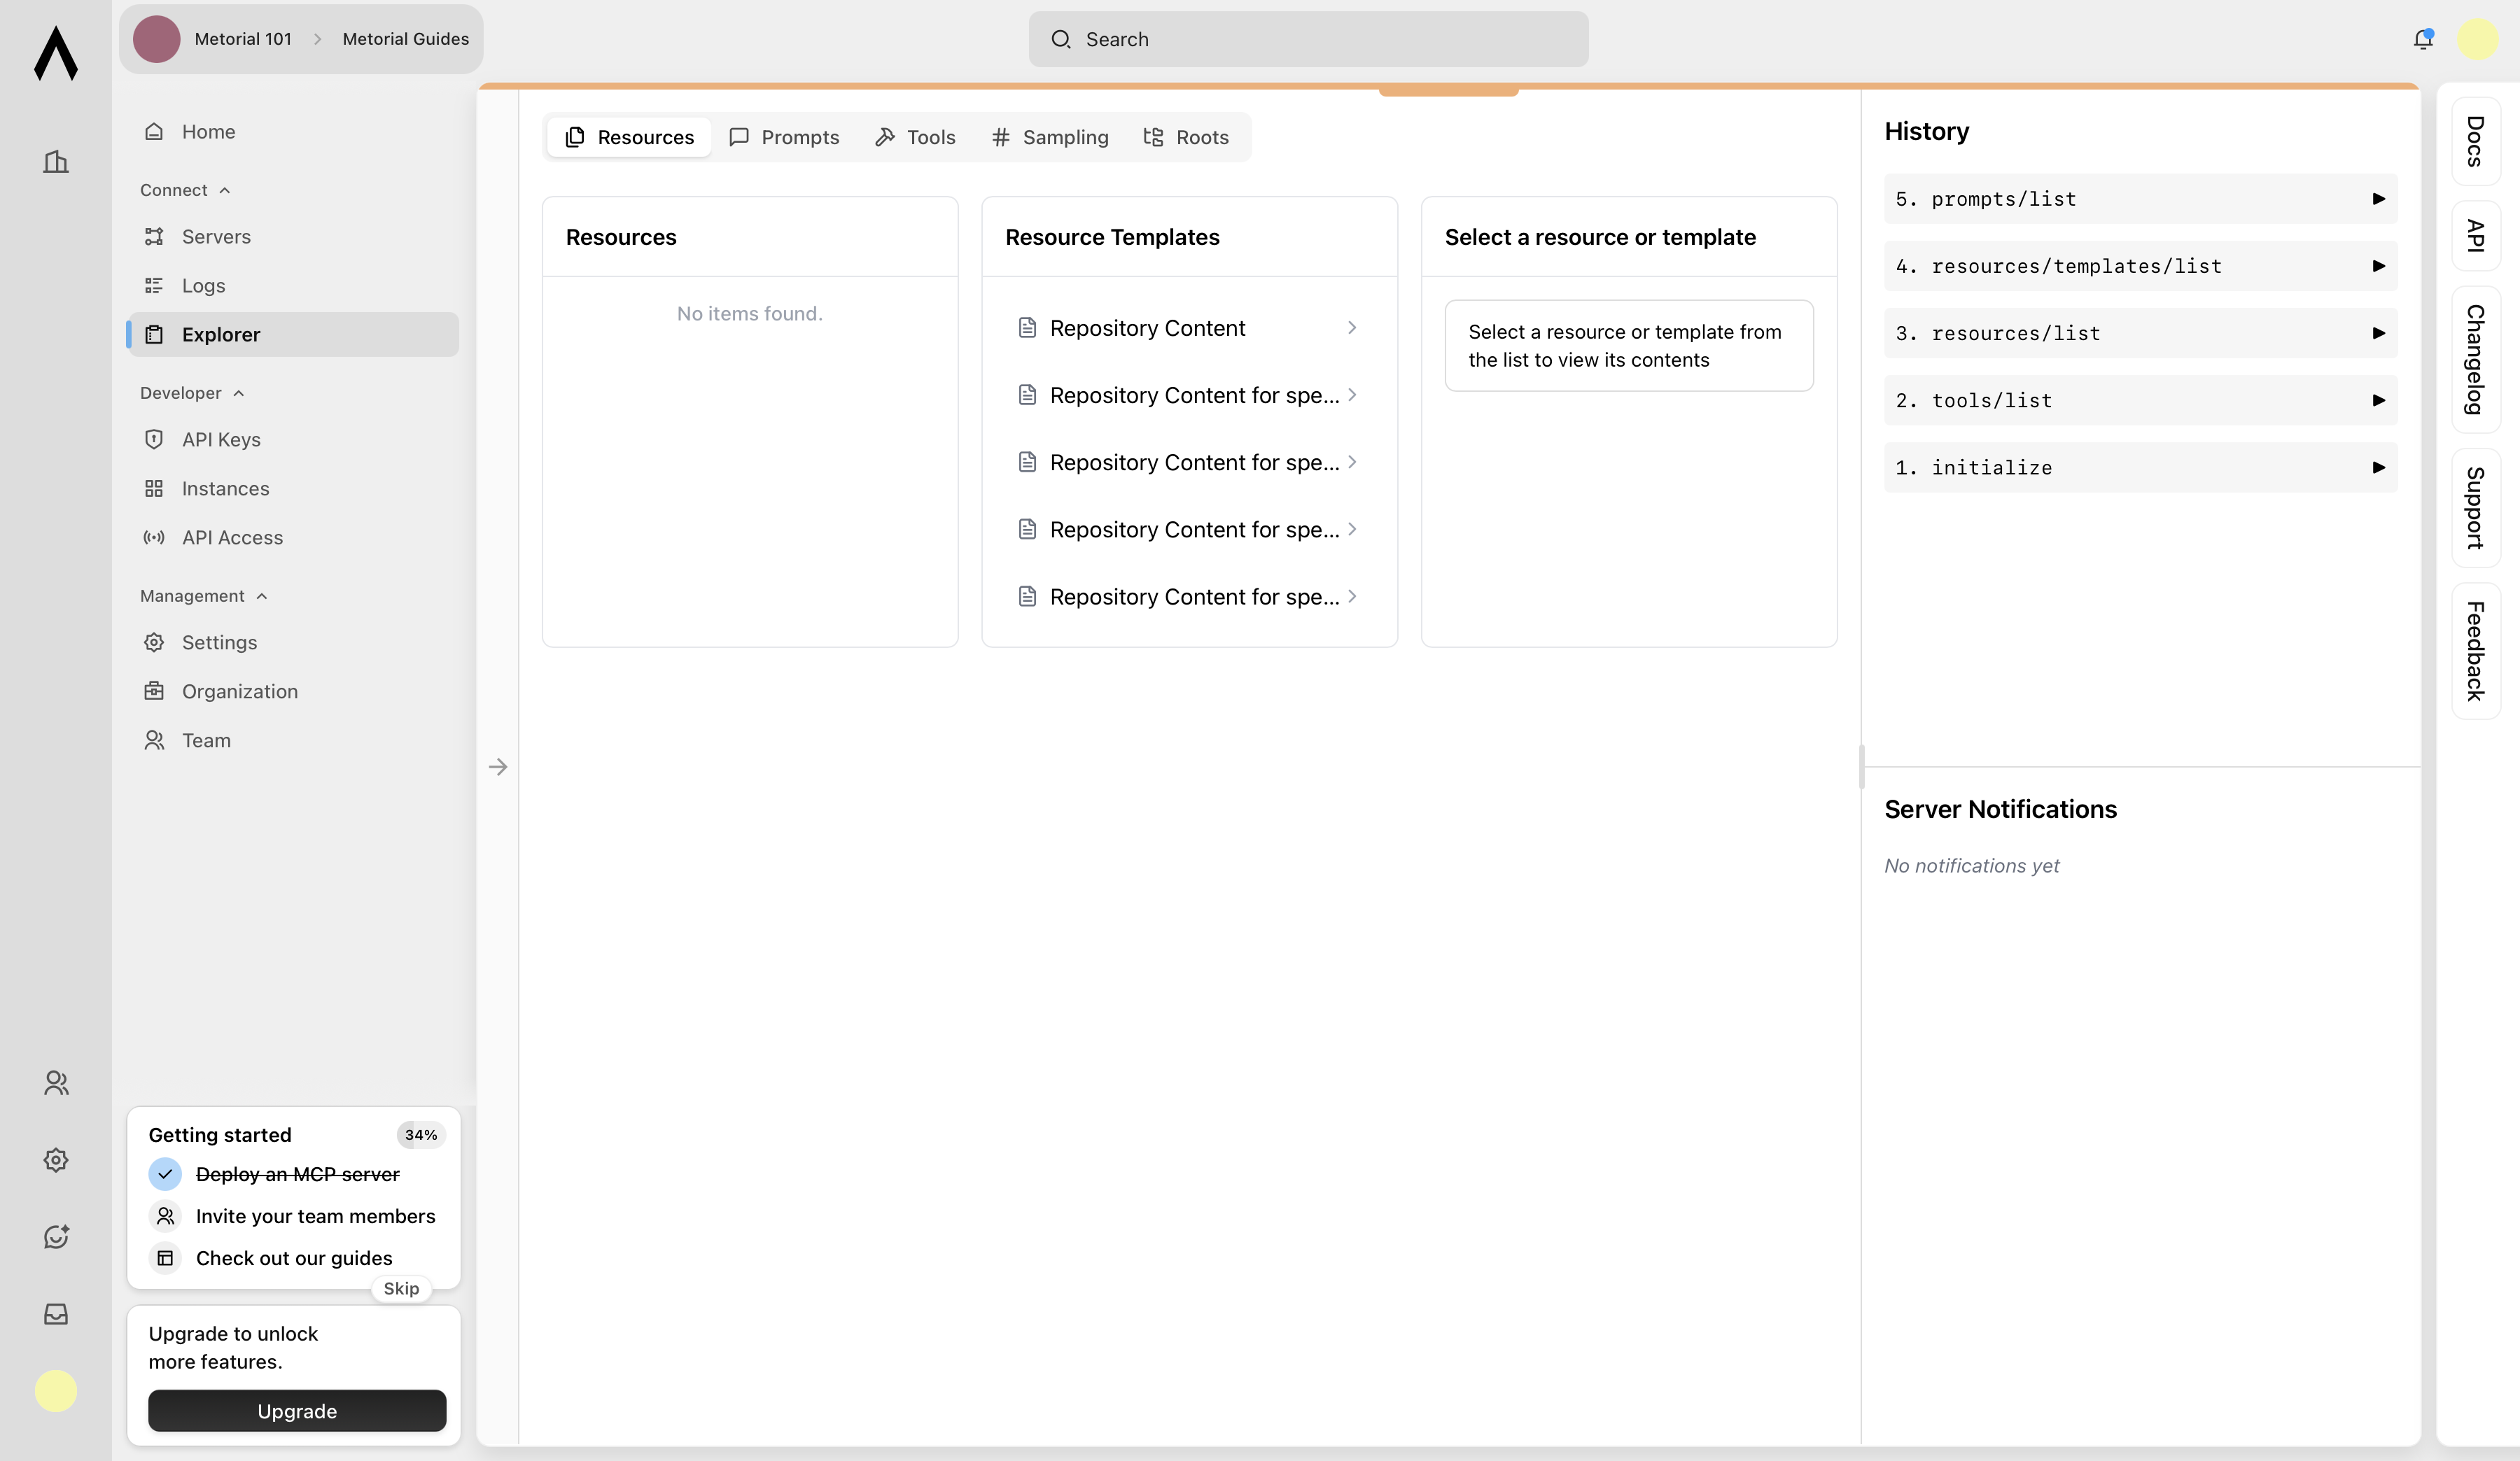Switch to the Sampling tab
This screenshot has width=2520, height=1461.
pos(1049,137)
